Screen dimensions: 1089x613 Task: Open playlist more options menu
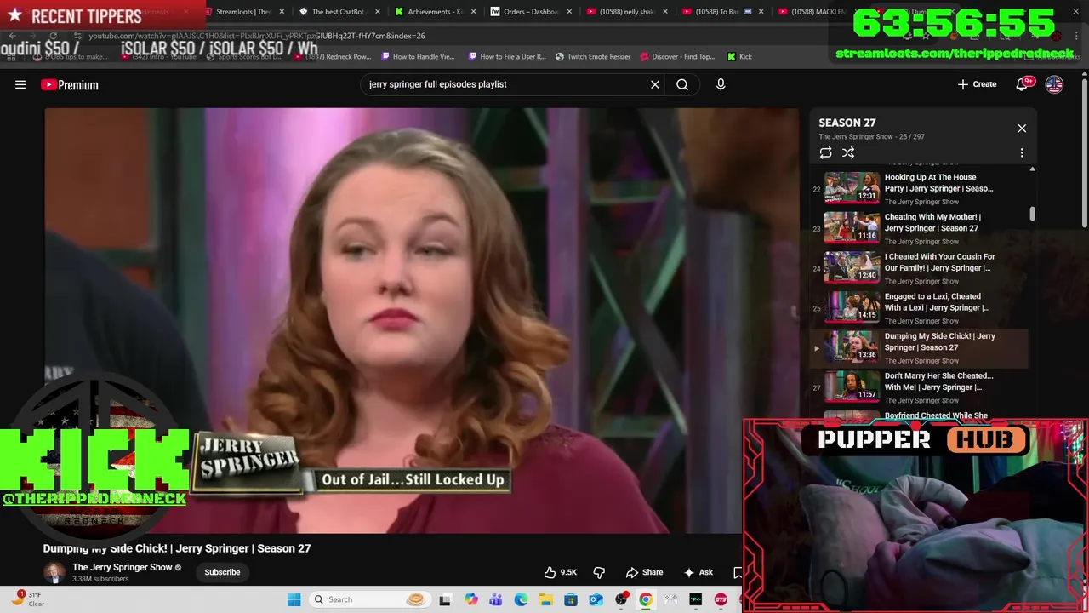click(x=1022, y=152)
